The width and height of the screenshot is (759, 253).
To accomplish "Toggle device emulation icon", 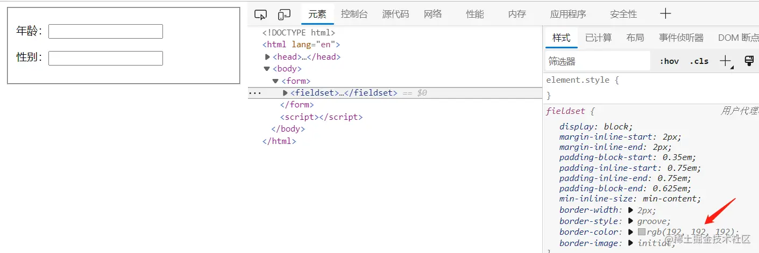I will click(x=284, y=15).
